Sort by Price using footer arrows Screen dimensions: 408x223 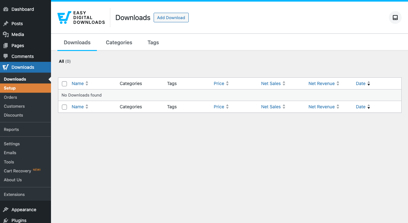click(x=227, y=107)
